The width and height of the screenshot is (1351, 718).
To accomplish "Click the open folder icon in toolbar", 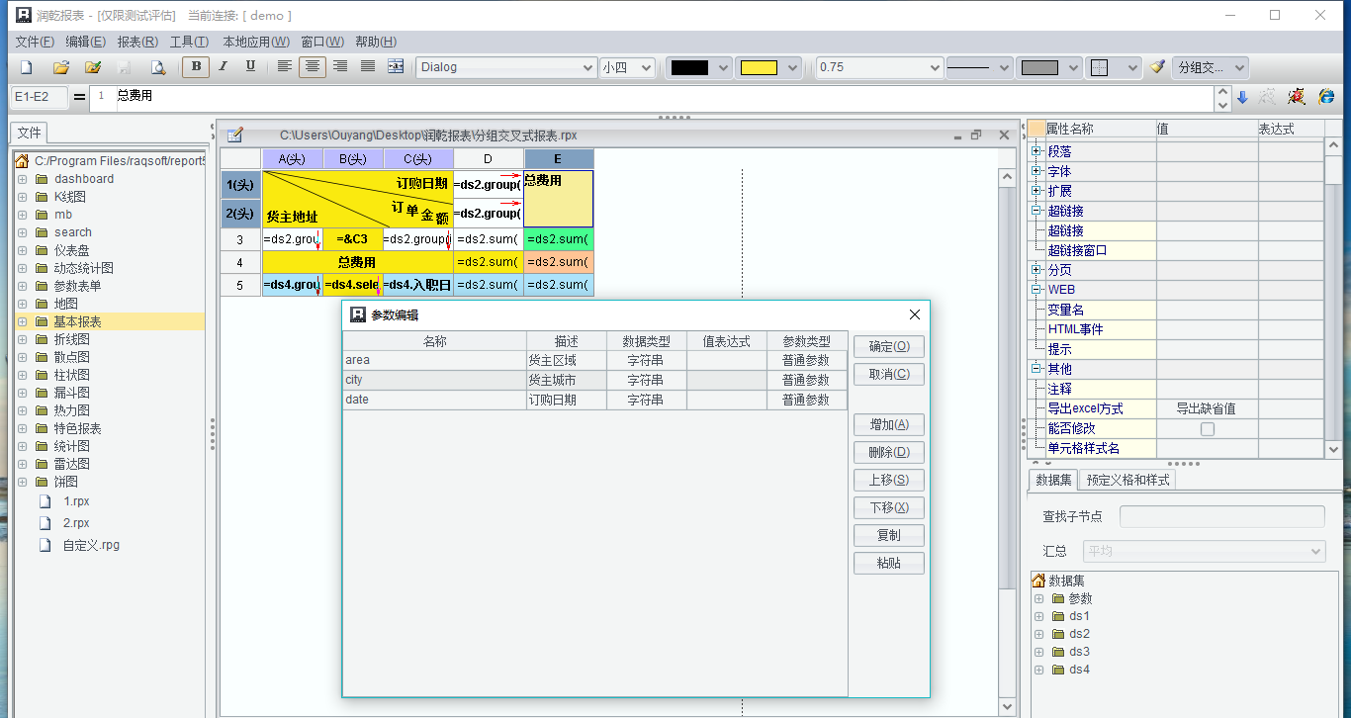I will (61, 67).
